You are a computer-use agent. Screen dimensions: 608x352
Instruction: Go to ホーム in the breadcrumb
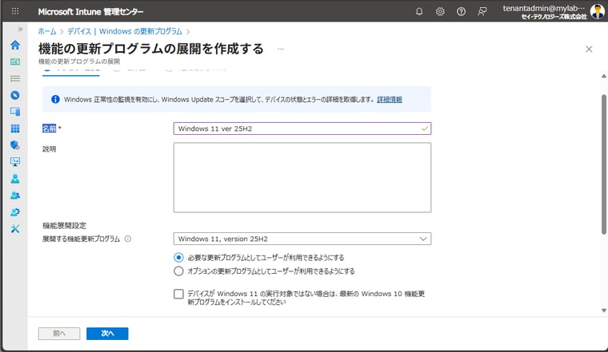click(47, 30)
